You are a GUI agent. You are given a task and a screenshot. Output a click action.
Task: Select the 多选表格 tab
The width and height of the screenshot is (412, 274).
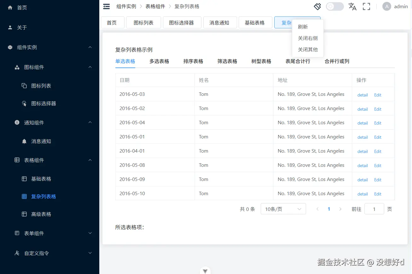(159, 61)
